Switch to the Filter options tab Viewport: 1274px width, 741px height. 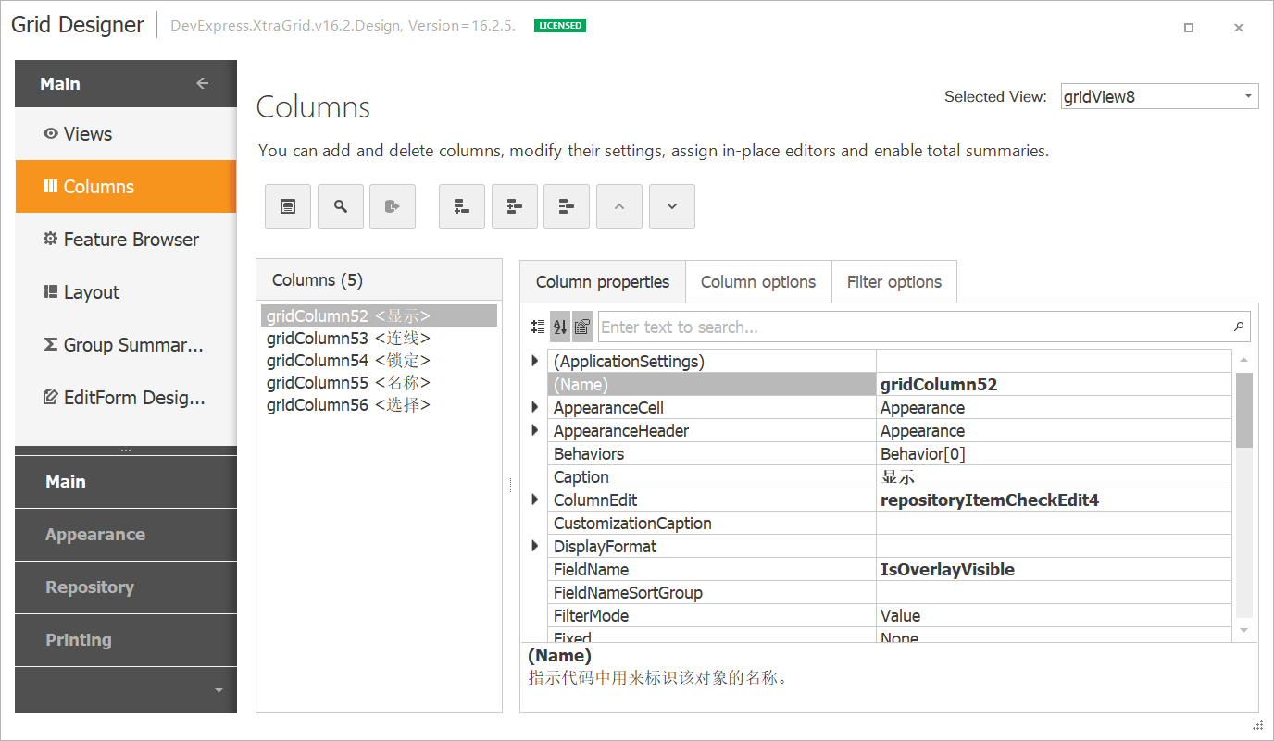coord(894,282)
